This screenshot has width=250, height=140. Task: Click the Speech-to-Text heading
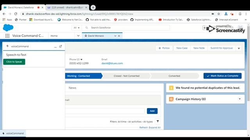(16, 55)
